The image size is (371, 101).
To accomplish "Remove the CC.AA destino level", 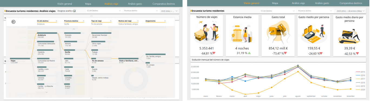I will point(56,21).
